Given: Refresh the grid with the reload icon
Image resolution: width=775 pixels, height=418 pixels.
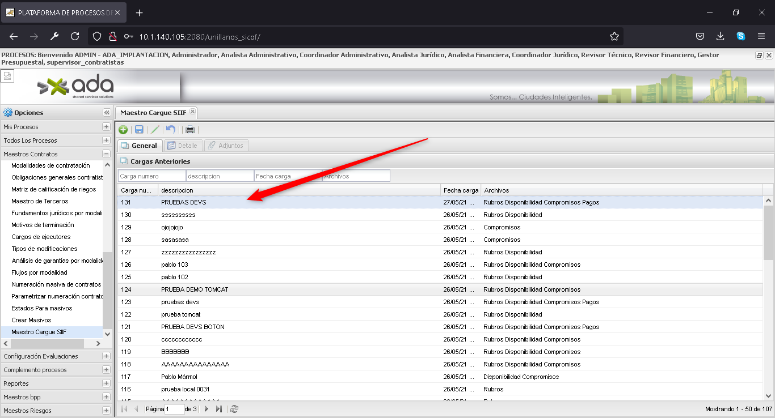Looking at the screenshot, I should (x=234, y=409).
